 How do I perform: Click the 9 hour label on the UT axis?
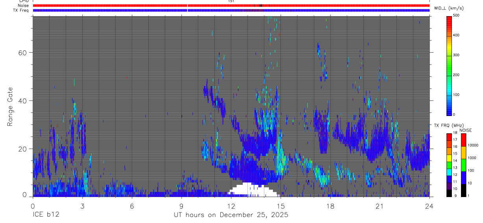181,206
